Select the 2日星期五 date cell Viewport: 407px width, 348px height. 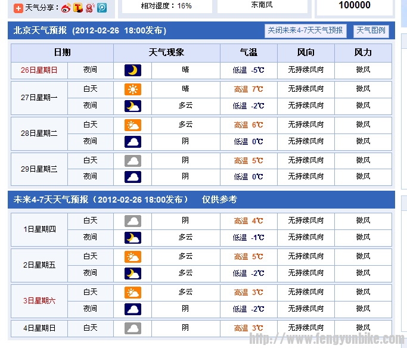point(39,265)
